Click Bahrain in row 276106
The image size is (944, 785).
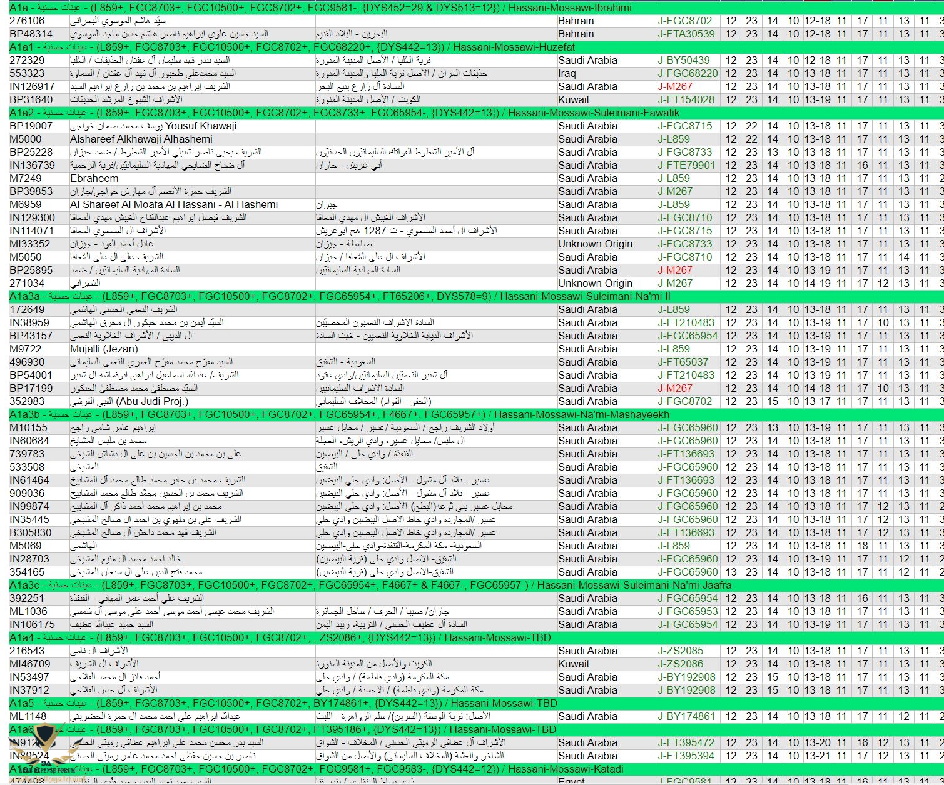pyautogui.click(x=576, y=21)
